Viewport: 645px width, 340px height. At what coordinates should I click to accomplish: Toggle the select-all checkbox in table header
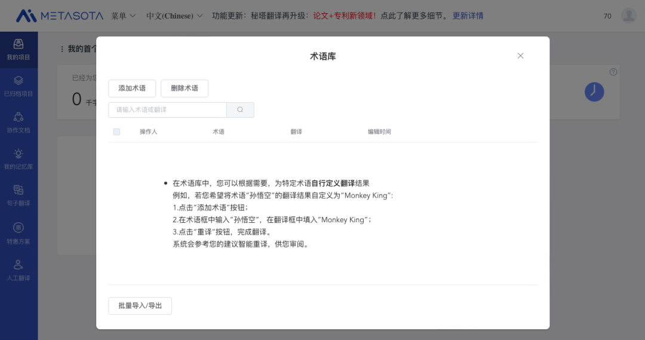[116, 131]
